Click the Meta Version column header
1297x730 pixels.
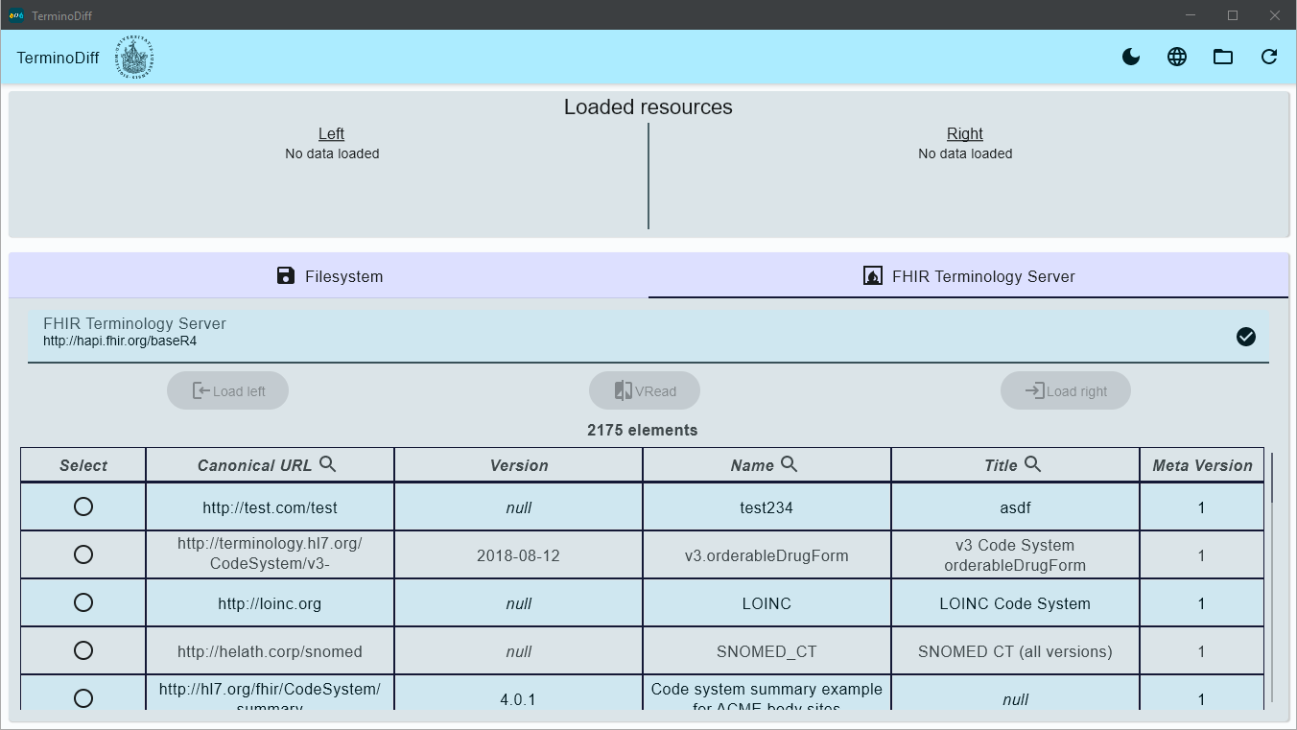(1202, 465)
